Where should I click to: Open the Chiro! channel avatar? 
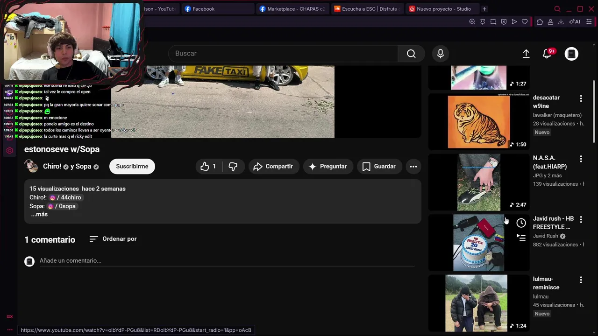31,166
